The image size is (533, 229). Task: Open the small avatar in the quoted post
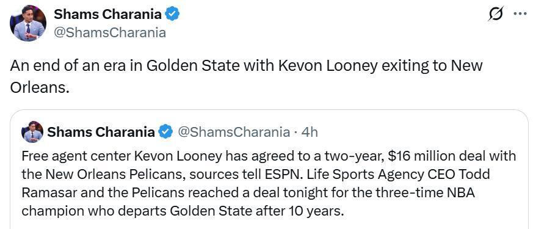32,132
